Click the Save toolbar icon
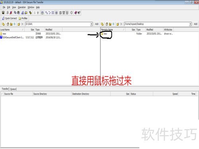This screenshot has height=149, width=199. click(3, 13)
